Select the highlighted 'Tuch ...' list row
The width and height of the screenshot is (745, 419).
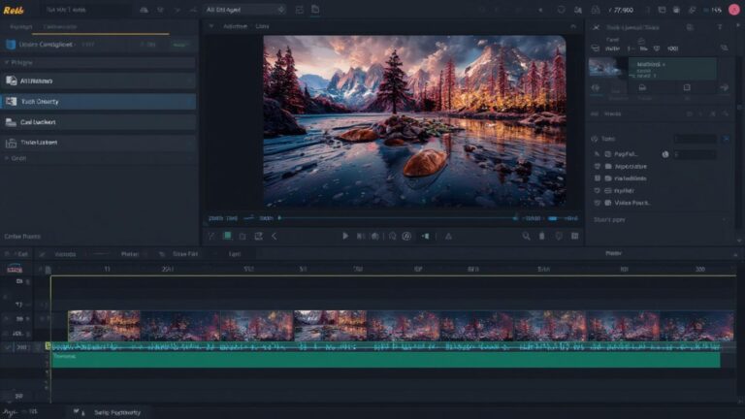pos(98,101)
